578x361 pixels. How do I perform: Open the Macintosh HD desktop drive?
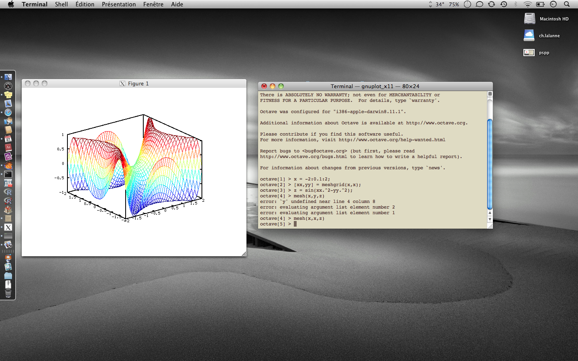[x=530, y=19]
